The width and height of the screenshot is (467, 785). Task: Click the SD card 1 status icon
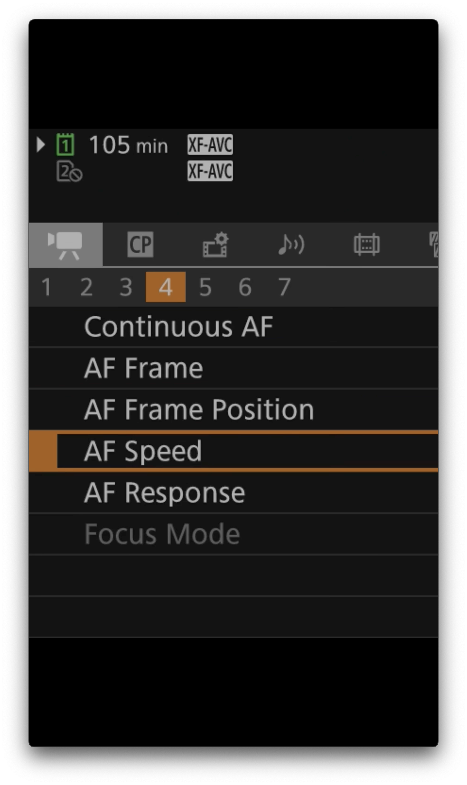pos(65,144)
